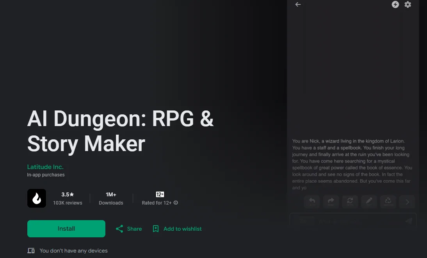427x258 pixels.
Task: Click the back arrow in the app preview
Action: pyautogui.click(x=298, y=4)
